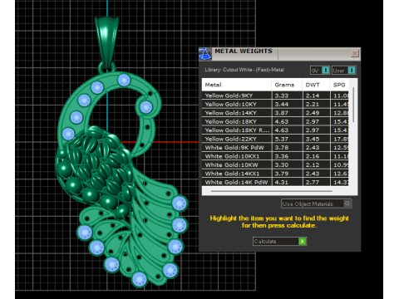
Task: Click the Calculate button
Action: tap(279, 242)
